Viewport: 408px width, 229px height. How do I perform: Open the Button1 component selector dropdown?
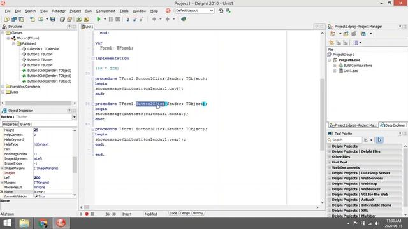(x=75, y=117)
